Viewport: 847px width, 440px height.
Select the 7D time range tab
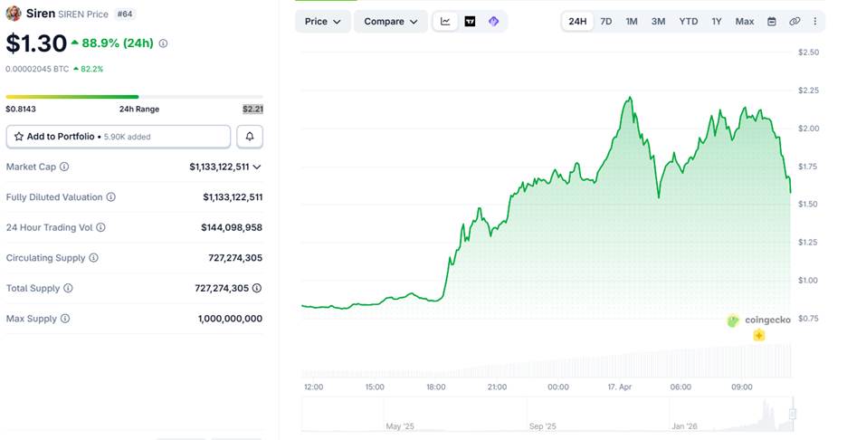click(606, 21)
